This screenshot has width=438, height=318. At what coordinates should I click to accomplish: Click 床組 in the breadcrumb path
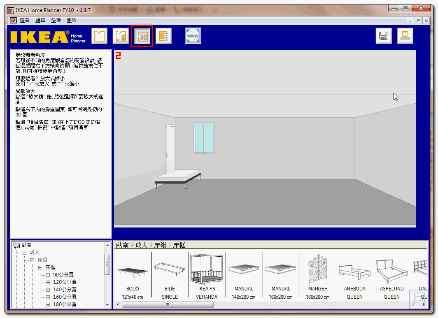point(160,245)
